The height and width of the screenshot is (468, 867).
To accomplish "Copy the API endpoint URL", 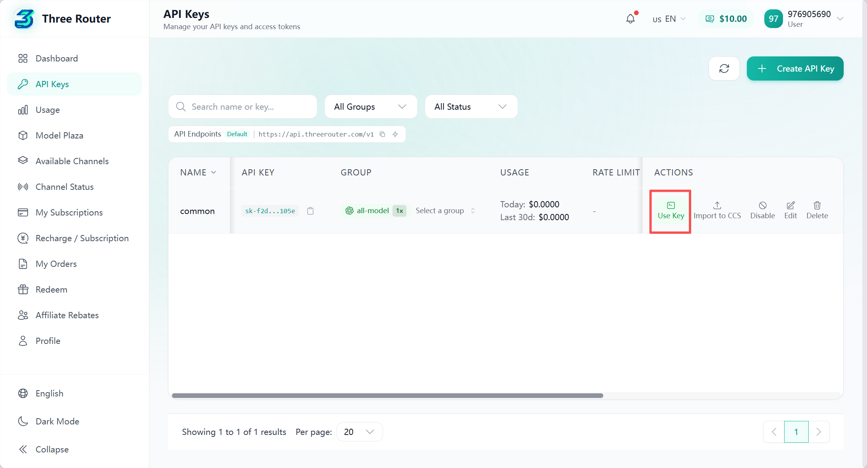I will point(382,134).
